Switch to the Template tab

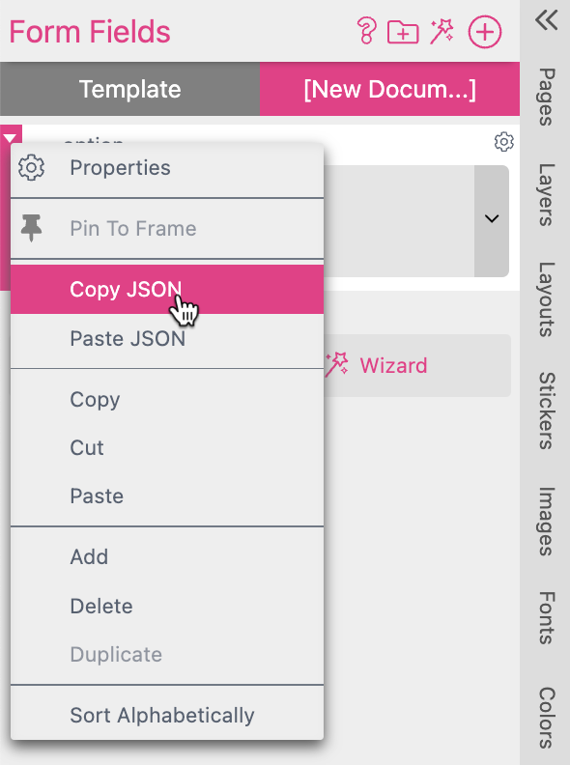coord(129,89)
